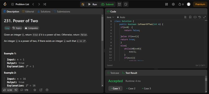Viewport: 209px width, 94px height.
Task: Expand the locked Companies tag
Action: pyautogui.click(x=31, y=28)
